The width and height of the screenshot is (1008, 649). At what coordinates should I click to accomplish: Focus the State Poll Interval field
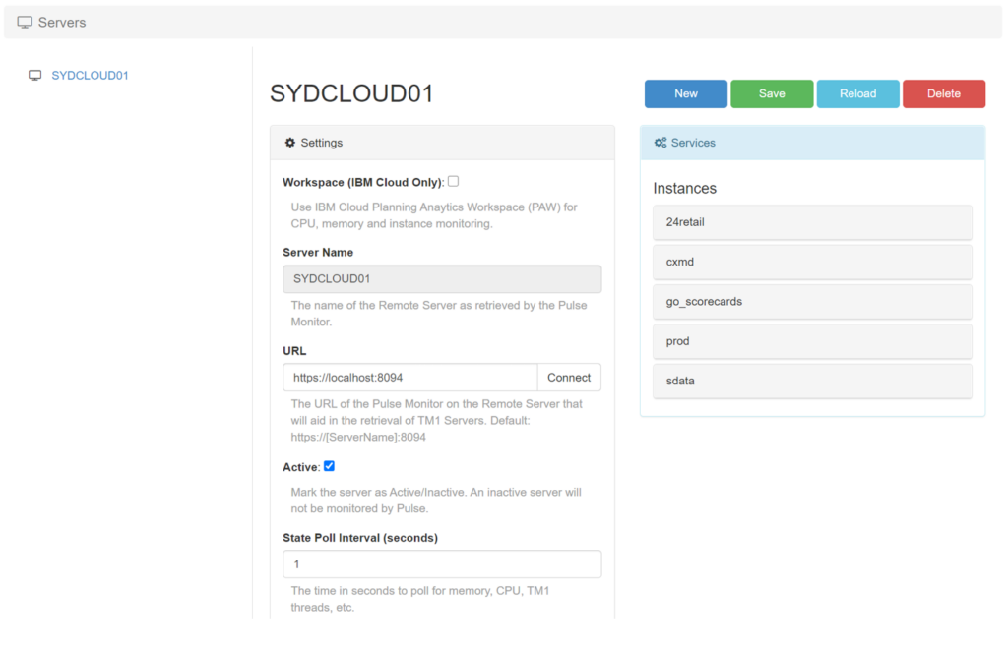[x=442, y=564]
